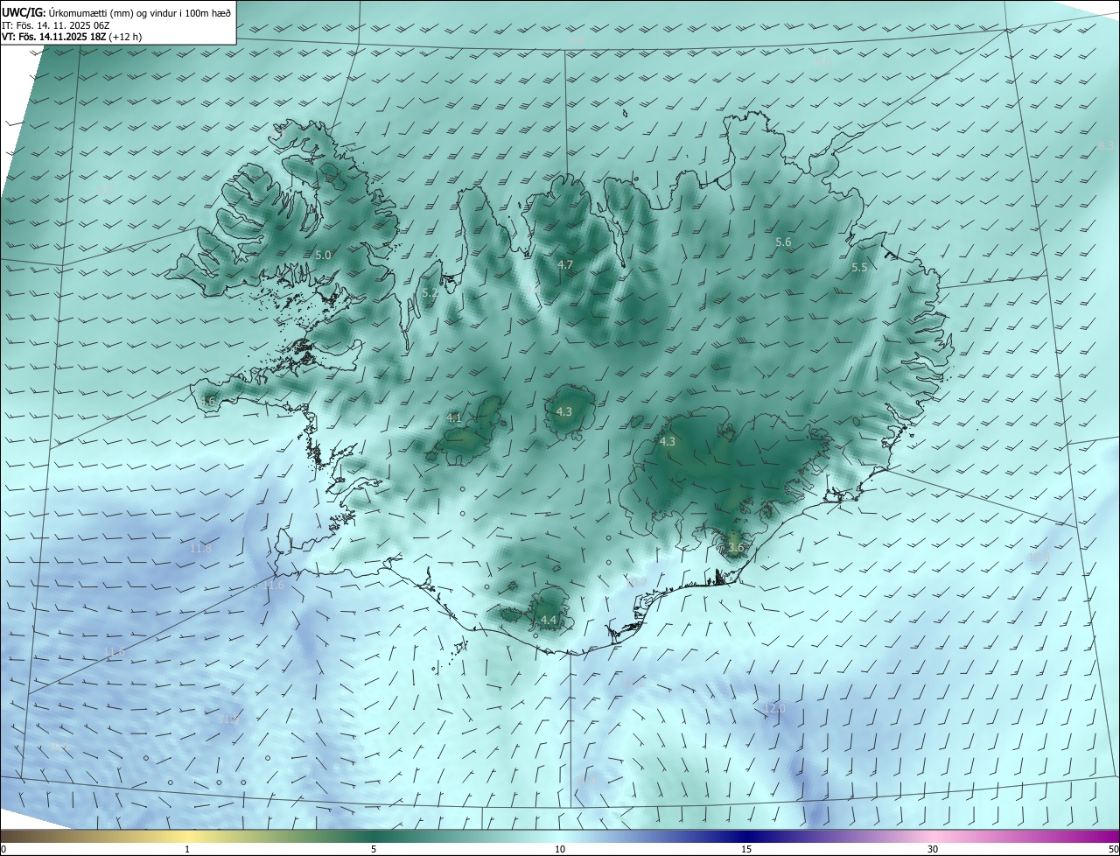The height and width of the screenshot is (856, 1120).
Task: Click the 10 tick on the color scale
Action: pyautogui.click(x=560, y=849)
